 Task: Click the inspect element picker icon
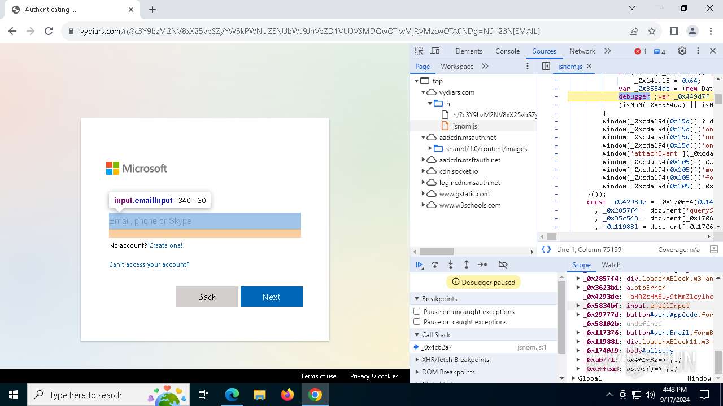pyautogui.click(x=419, y=51)
